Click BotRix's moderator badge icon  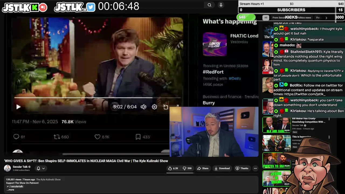coord(281,85)
